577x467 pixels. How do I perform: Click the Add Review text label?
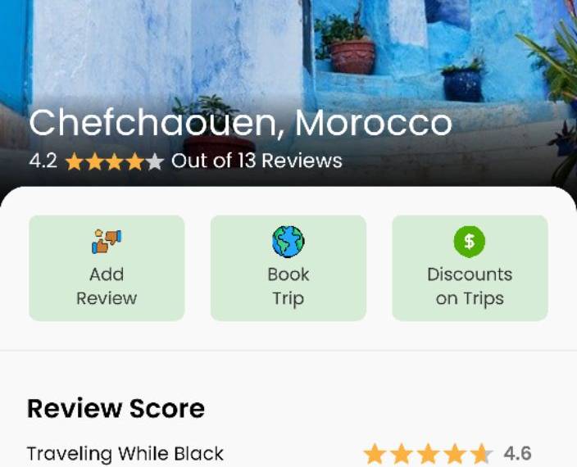point(107,286)
